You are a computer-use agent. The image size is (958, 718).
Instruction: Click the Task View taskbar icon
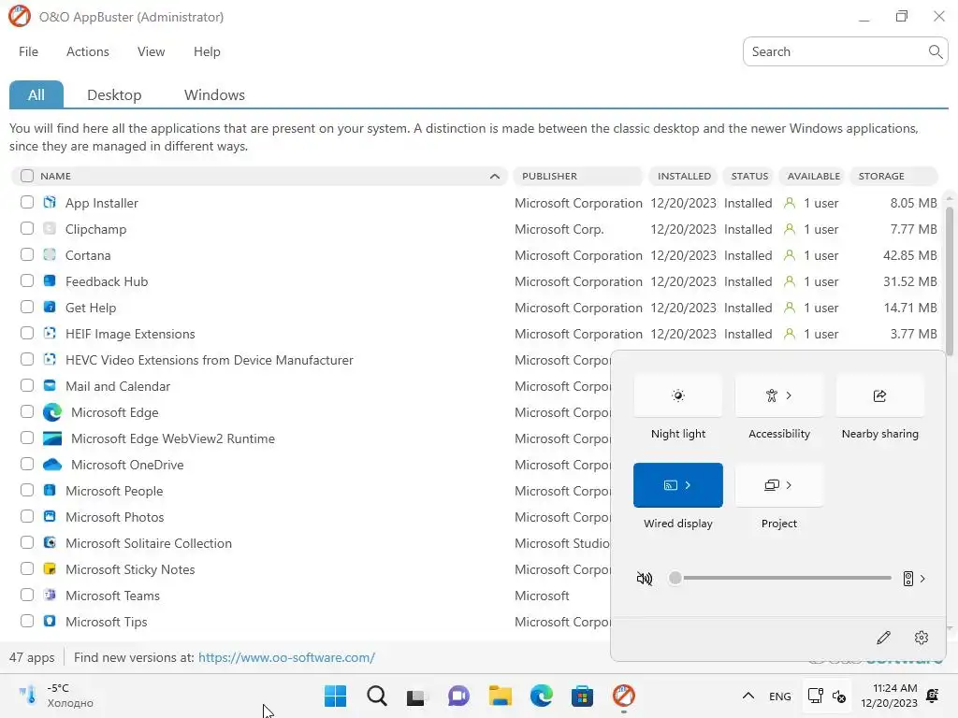417,696
